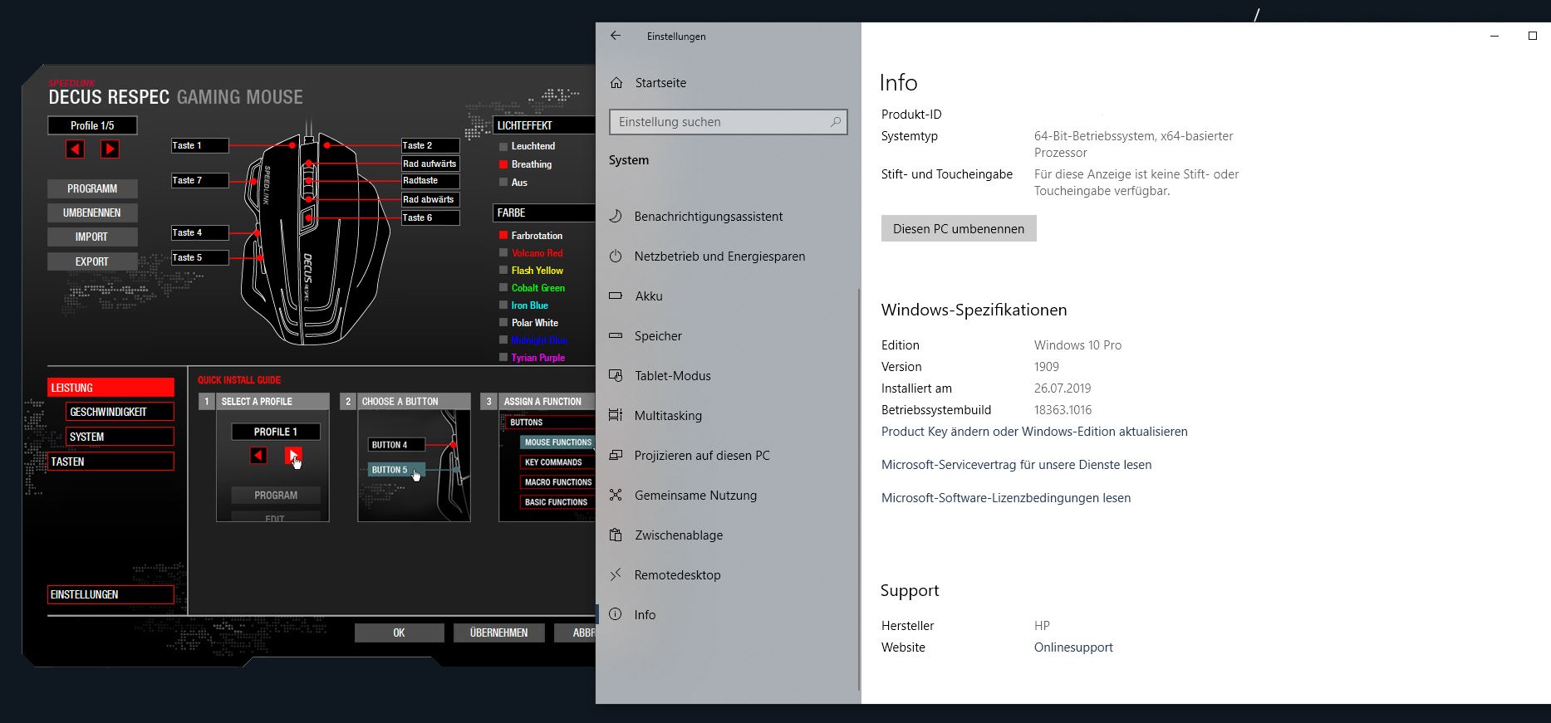This screenshot has width=1551, height=723.
Task: Click the Startseite home icon
Action: point(616,83)
